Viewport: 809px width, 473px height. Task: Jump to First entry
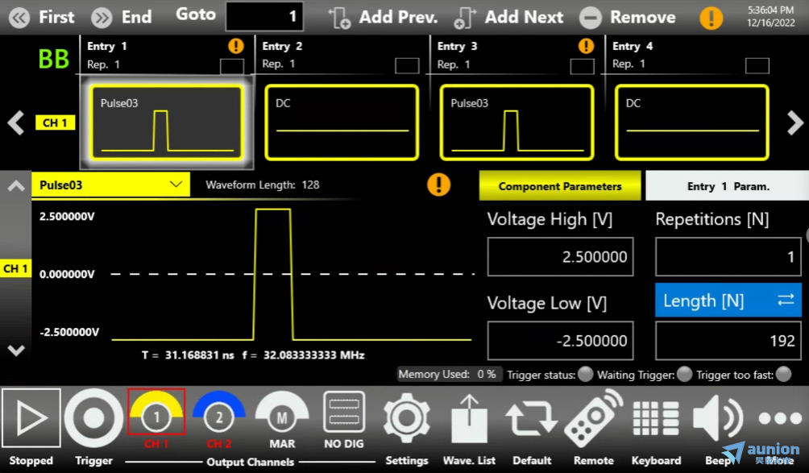point(43,17)
